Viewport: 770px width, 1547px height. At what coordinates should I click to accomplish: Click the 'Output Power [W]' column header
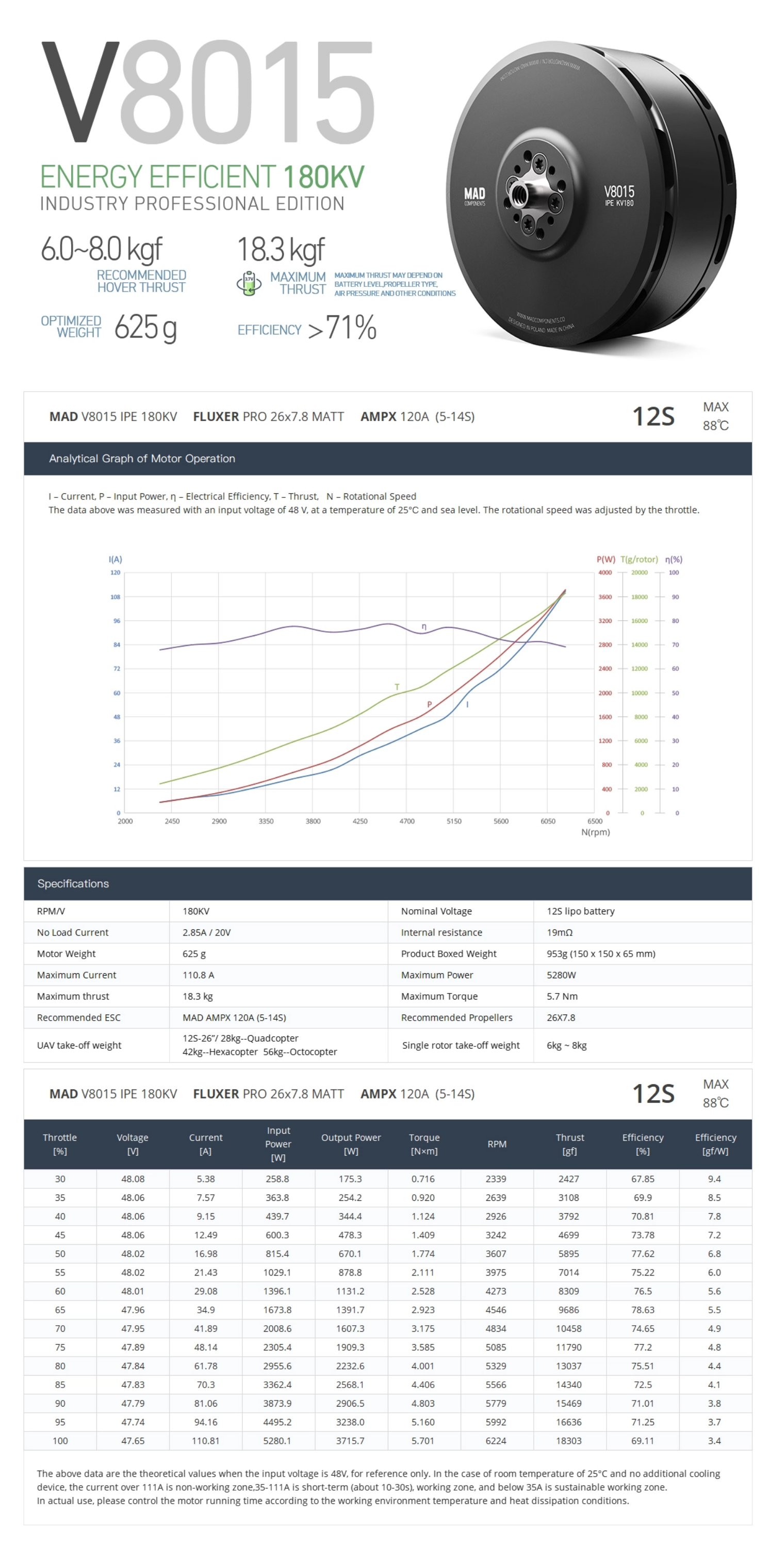click(x=351, y=1144)
